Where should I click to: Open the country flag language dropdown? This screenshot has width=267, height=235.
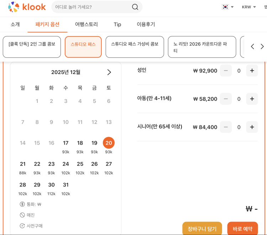point(227,7)
